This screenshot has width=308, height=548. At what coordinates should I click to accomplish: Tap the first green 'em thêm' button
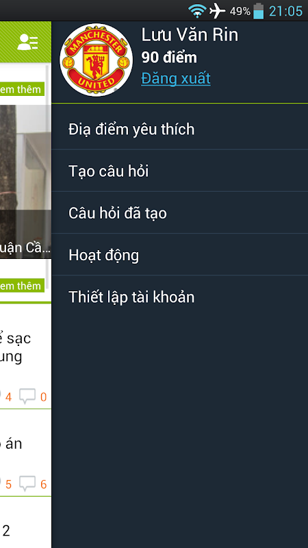pos(23,89)
